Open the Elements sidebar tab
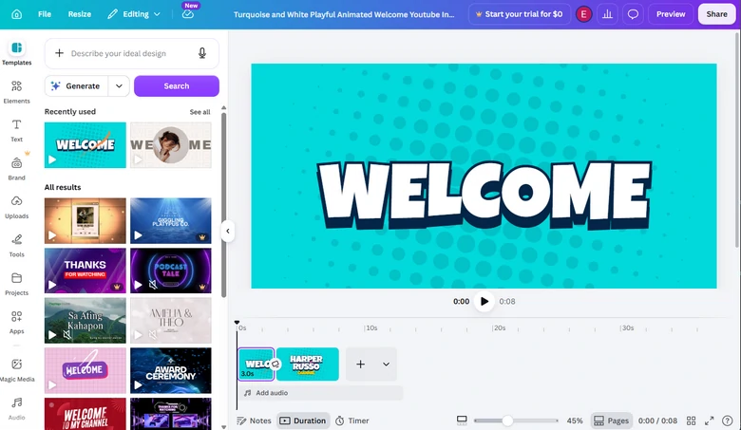 (x=16, y=91)
